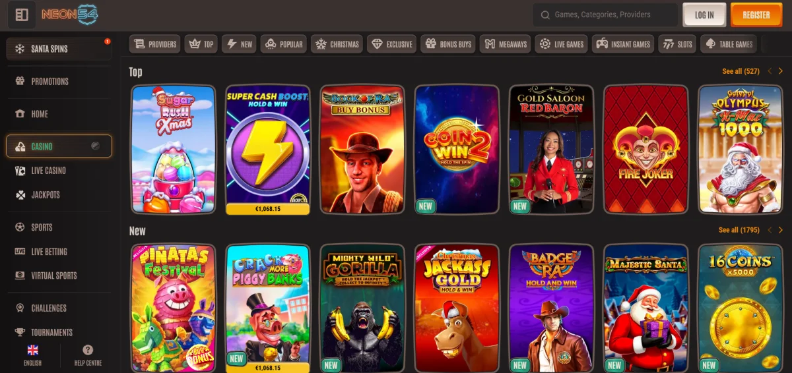Select the New category with lightning icon

coord(239,44)
